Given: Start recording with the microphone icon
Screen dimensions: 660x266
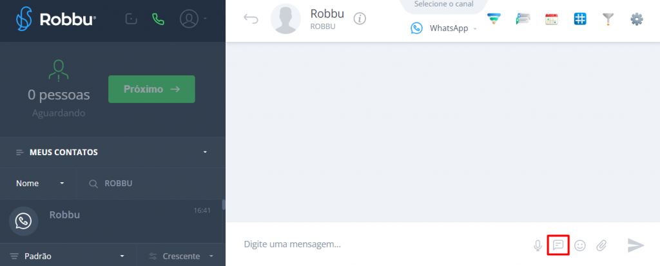Looking at the screenshot, I should [x=538, y=245].
